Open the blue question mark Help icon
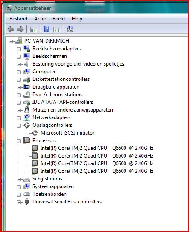Image resolution: width=189 pixels, height=232 pixels. (x=47, y=29)
